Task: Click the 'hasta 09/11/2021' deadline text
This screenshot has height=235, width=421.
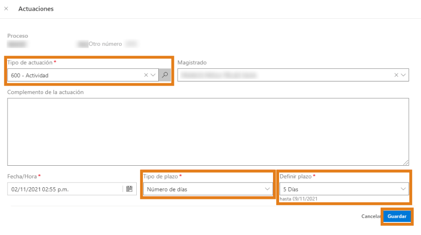Action: [x=299, y=199]
